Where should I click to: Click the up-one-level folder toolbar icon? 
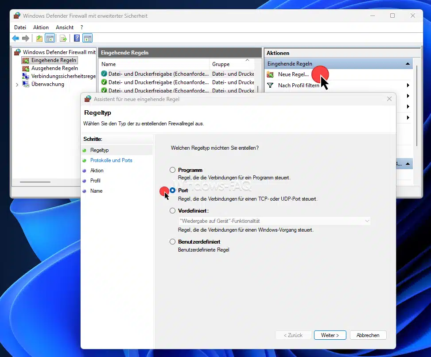[x=39, y=38]
